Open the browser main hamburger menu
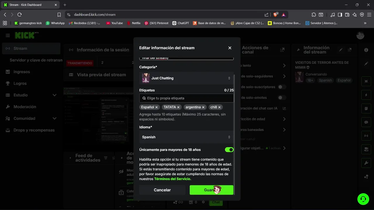374x210 pixels. (369, 15)
